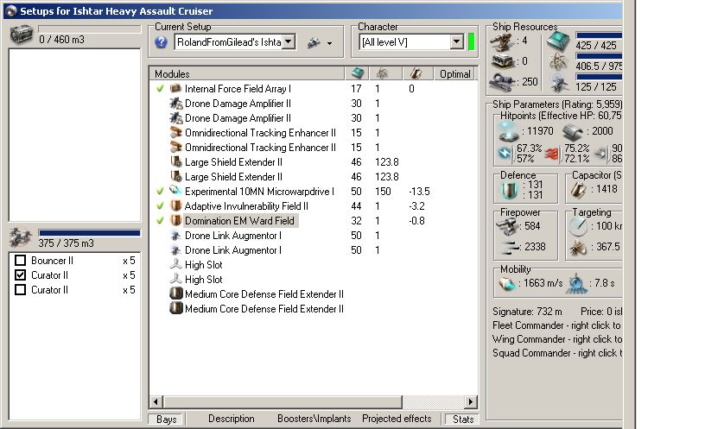This screenshot has height=429, width=705.
Task: Click CPU resource icon showing 425 / 425
Action: click(x=558, y=41)
